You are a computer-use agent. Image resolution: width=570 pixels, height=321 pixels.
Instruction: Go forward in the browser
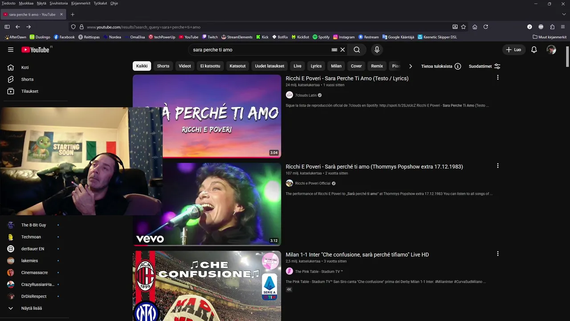(x=28, y=27)
